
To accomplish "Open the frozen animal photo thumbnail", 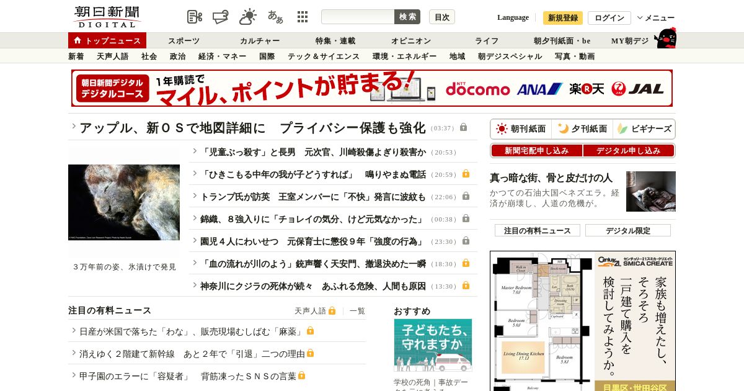I will pyautogui.click(x=124, y=202).
